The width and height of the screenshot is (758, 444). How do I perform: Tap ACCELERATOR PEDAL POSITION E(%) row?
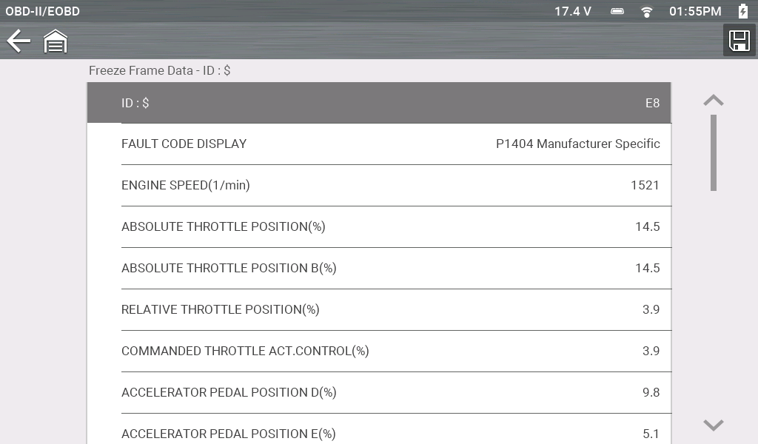[379, 433]
